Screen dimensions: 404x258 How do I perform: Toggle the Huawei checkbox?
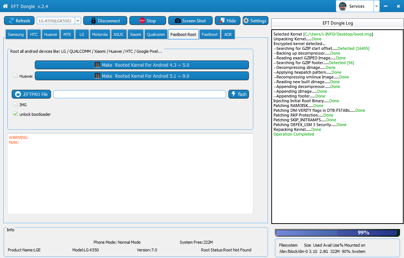click(x=15, y=76)
